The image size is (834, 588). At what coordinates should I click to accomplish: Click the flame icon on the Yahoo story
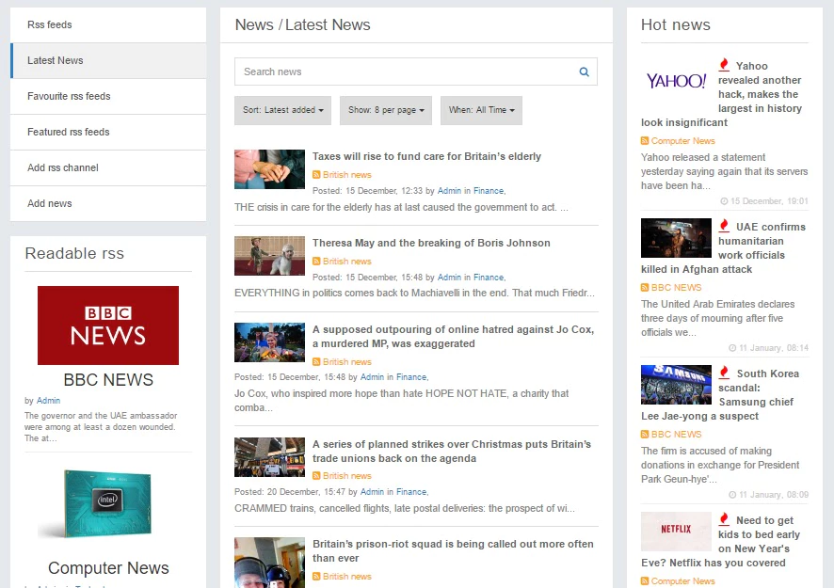point(724,65)
